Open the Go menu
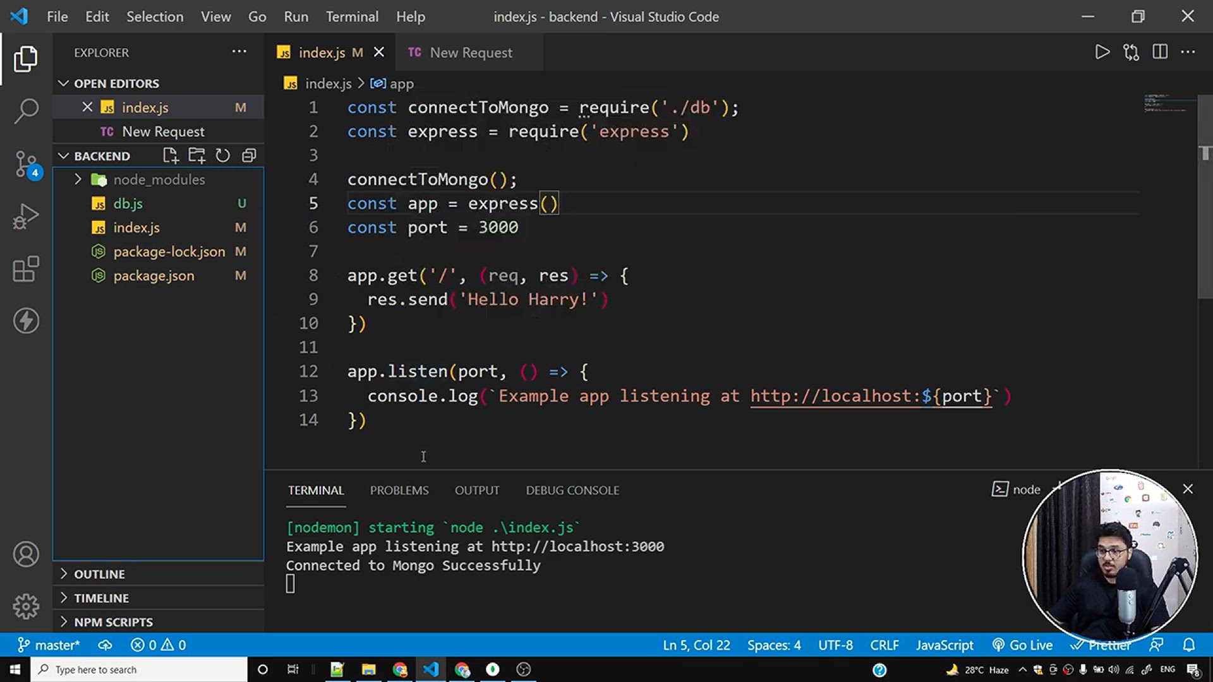The image size is (1213, 682). point(257,16)
